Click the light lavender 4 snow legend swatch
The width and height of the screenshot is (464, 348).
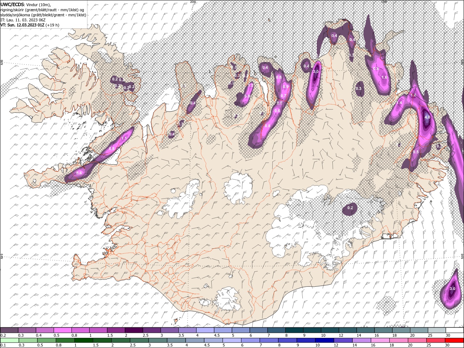(205, 330)
